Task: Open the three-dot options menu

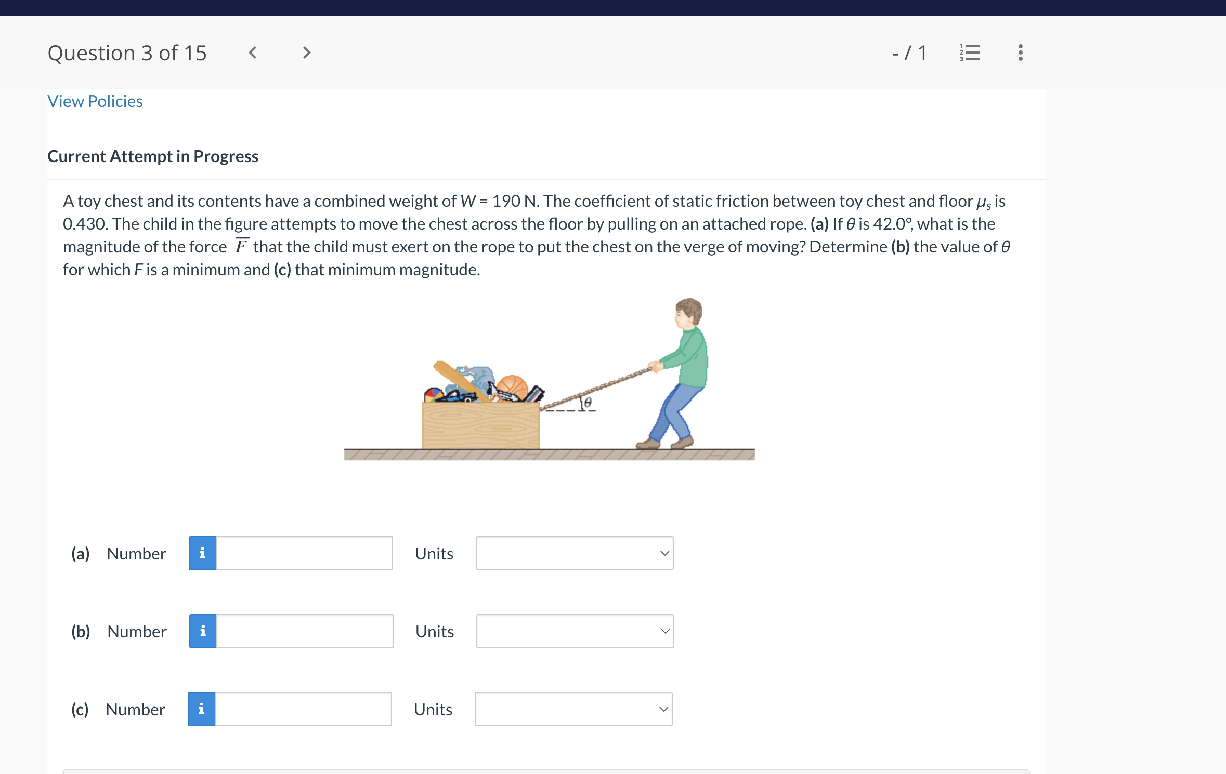Action: [x=1020, y=52]
